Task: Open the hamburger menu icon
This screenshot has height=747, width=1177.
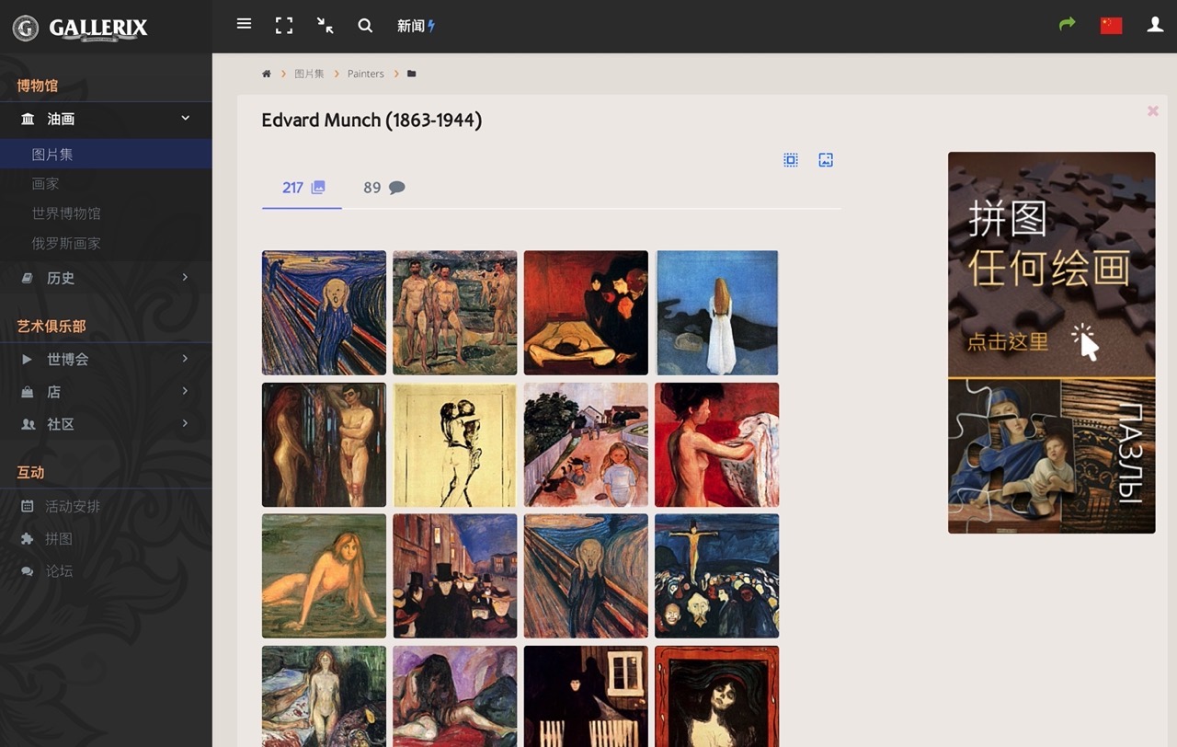Action: 244,24
